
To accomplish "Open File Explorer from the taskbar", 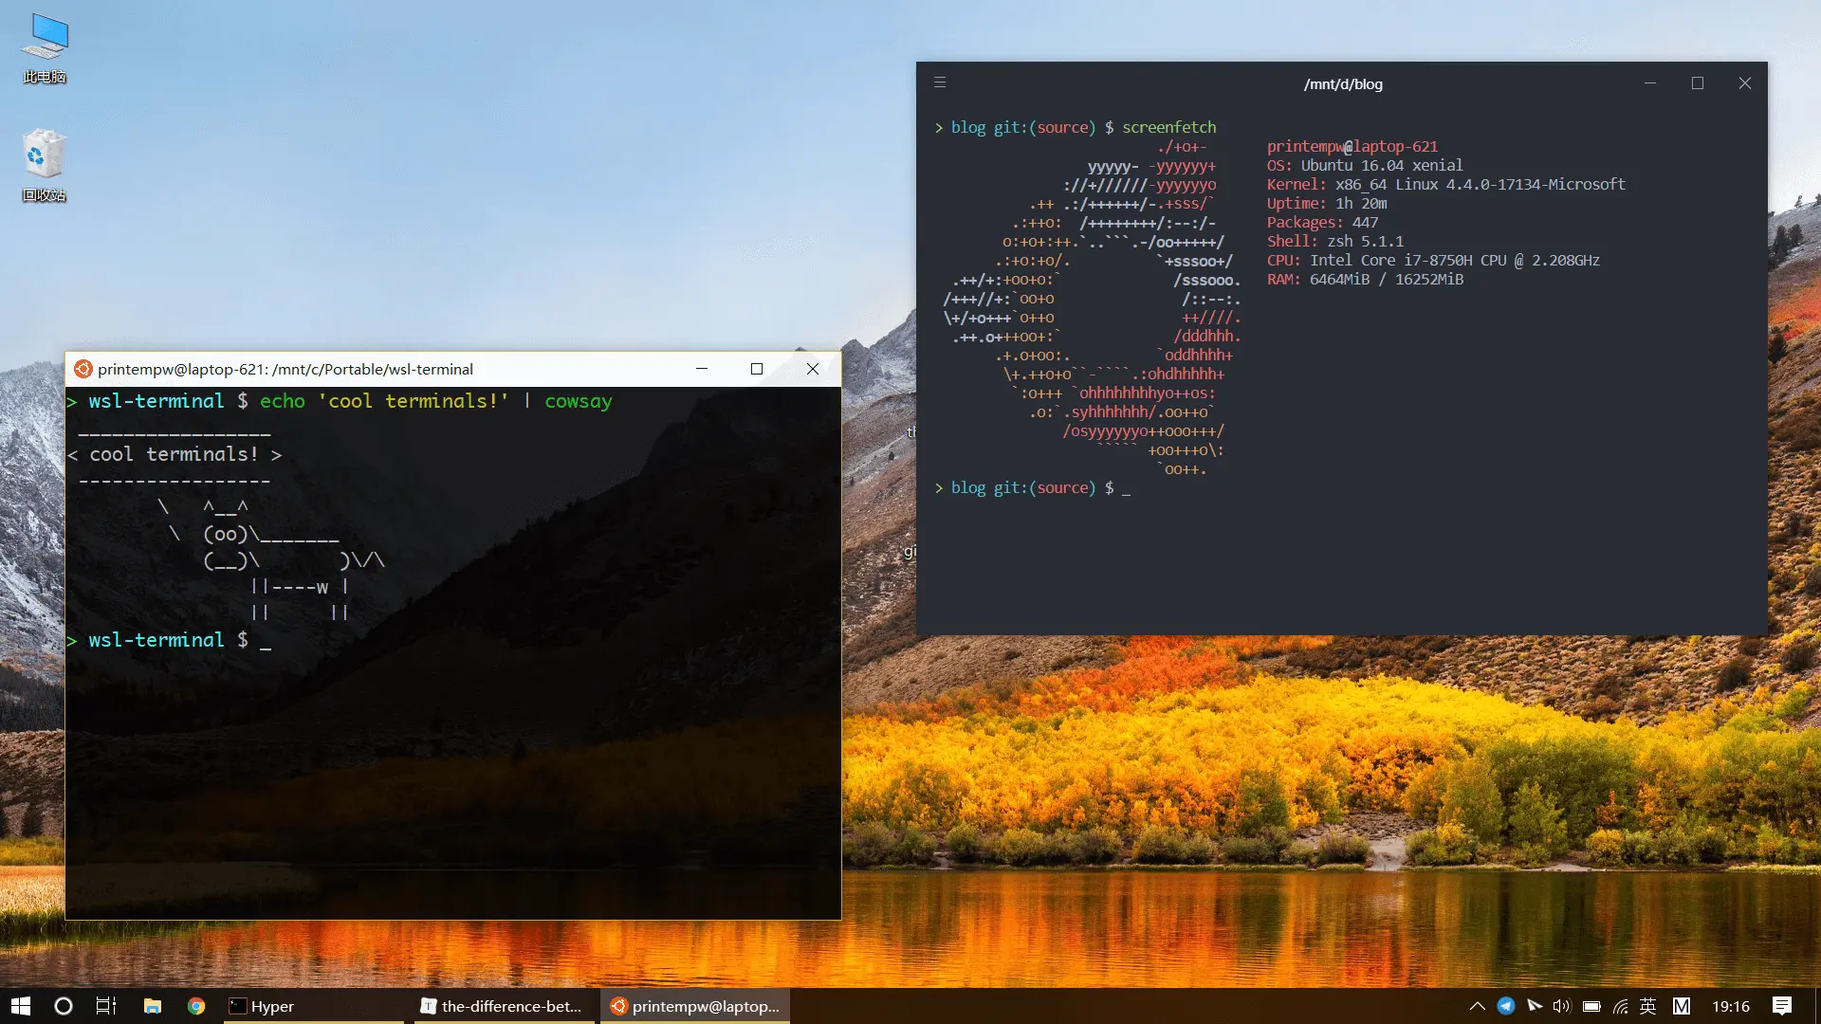I will tap(152, 1005).
